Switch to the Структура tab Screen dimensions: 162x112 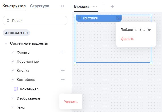(40, 6)
